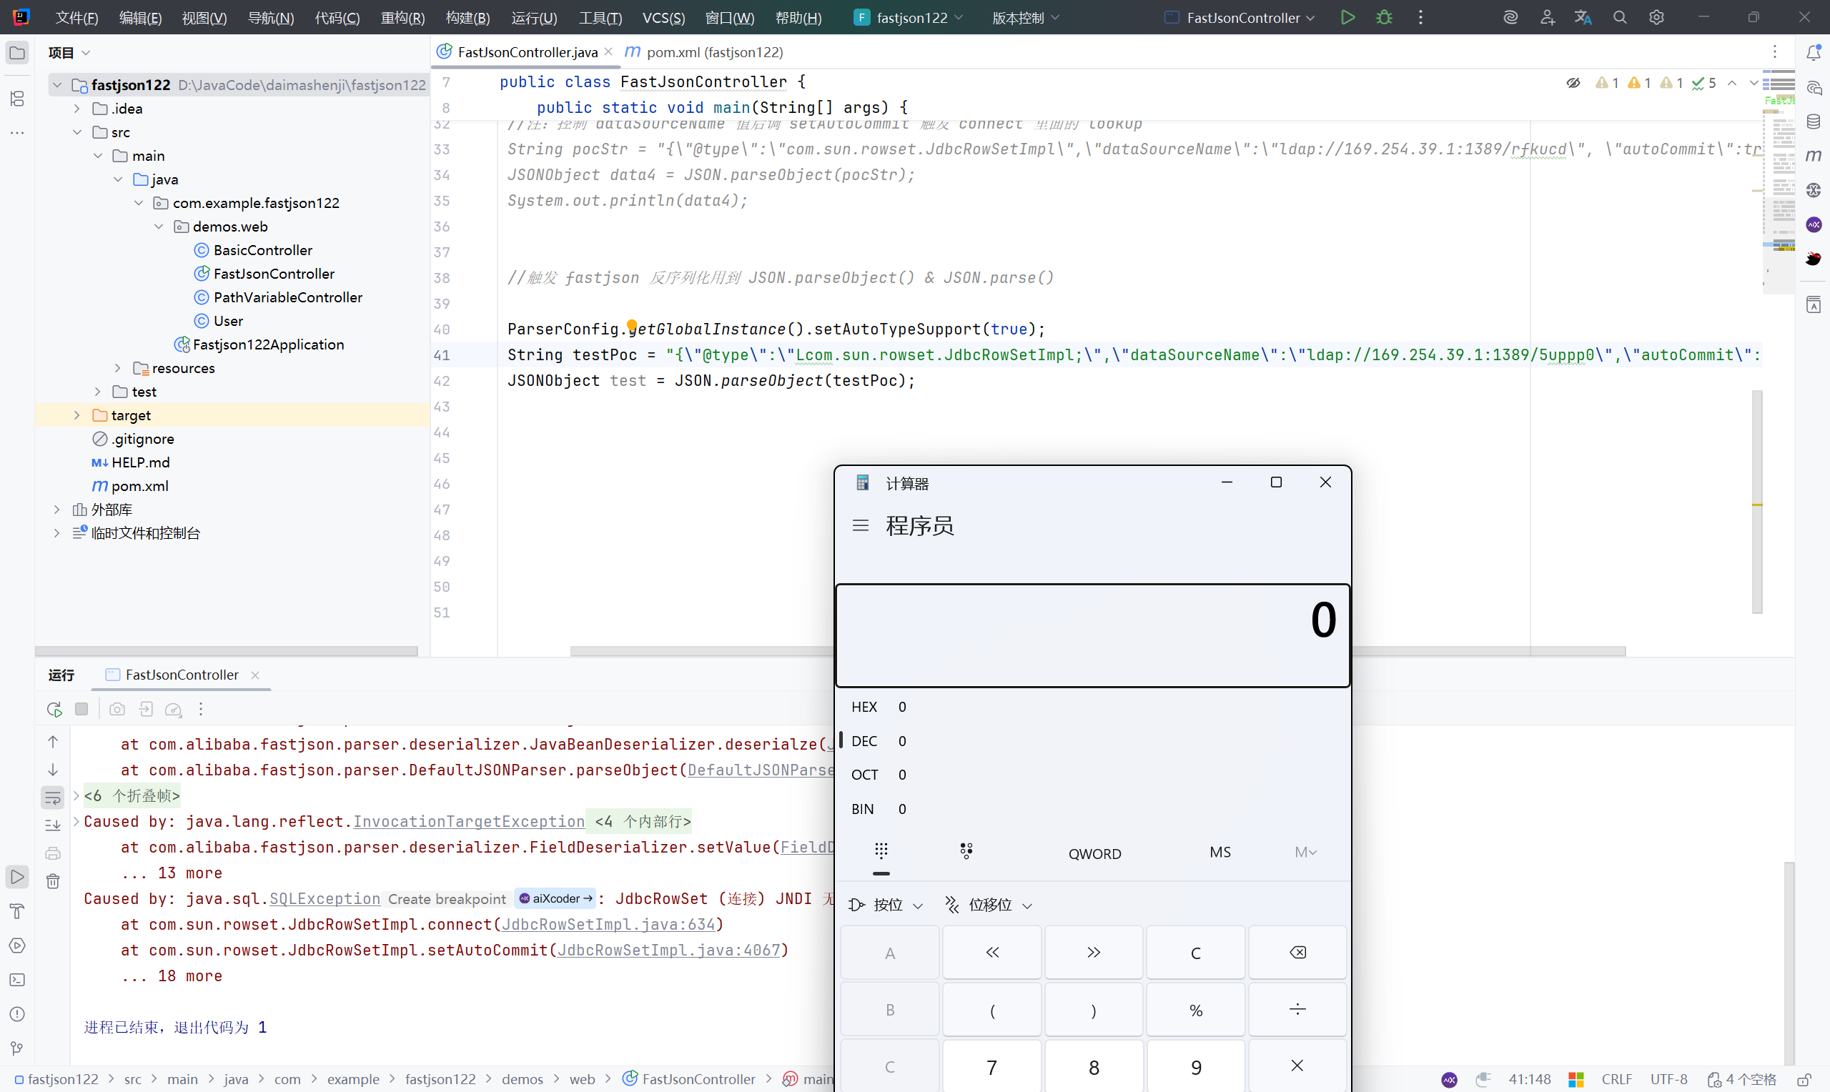Open the FastJsonController run configuration dropdown
The image size is (1830, 1092).
pyautogui.click(x=1242, y=18)
